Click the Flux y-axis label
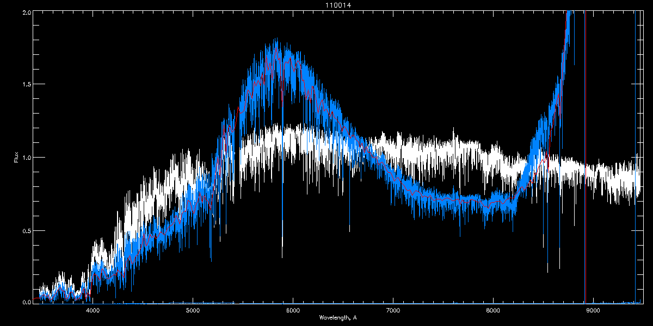This screenshot has width=653, height=326. click(16, 158)
